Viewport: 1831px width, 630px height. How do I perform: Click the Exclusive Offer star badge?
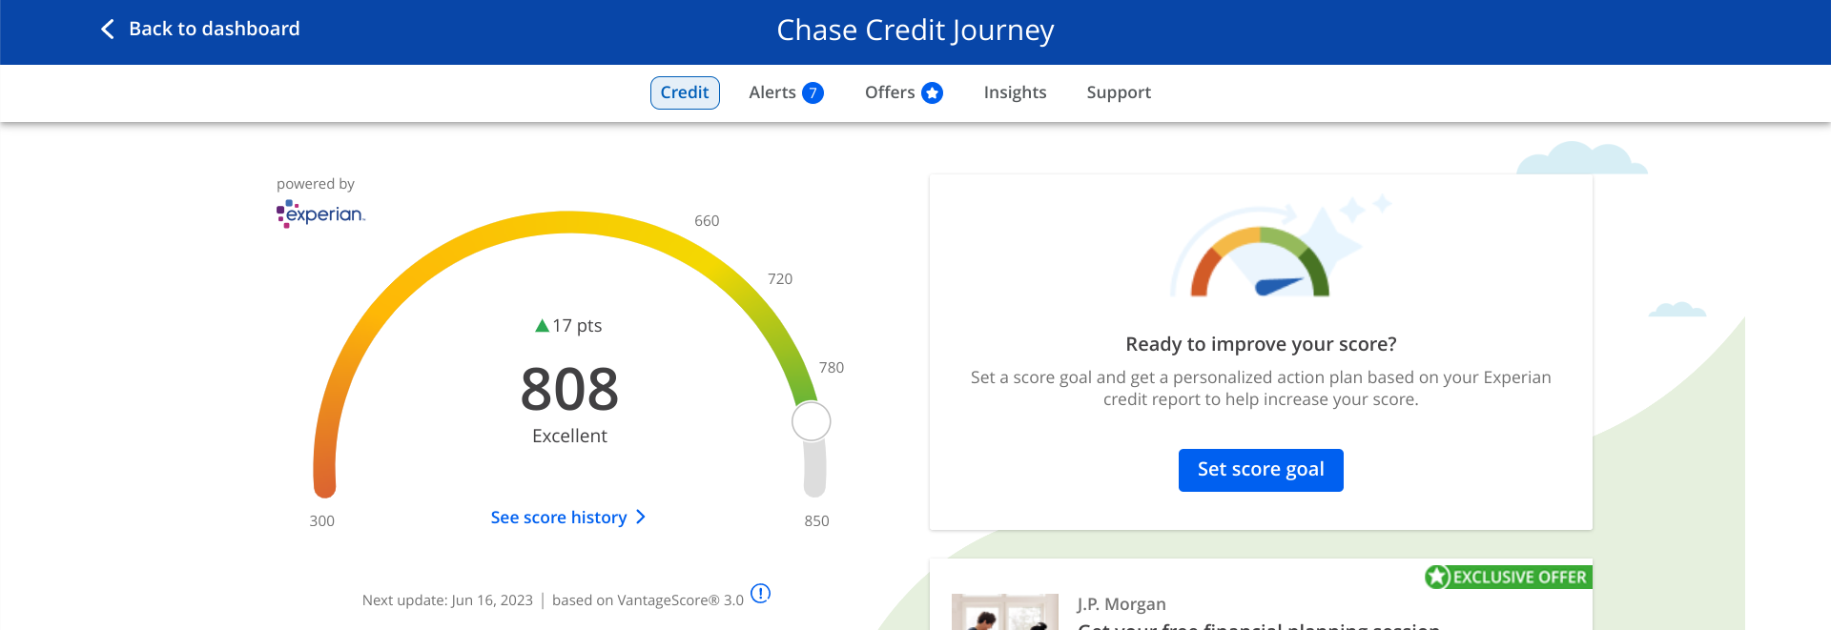point(1437,577)
